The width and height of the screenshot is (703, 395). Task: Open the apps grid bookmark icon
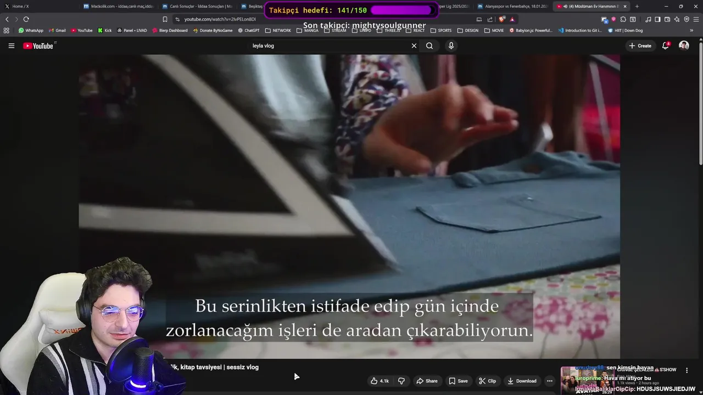(x=7, y=30)
